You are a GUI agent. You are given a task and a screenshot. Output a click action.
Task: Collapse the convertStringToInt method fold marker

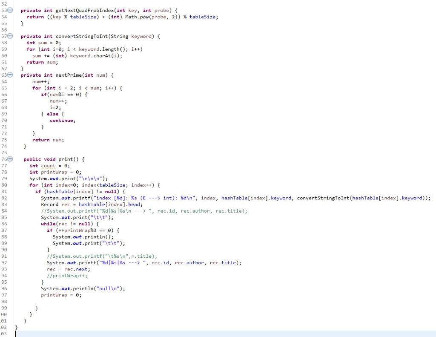point(11,36)
